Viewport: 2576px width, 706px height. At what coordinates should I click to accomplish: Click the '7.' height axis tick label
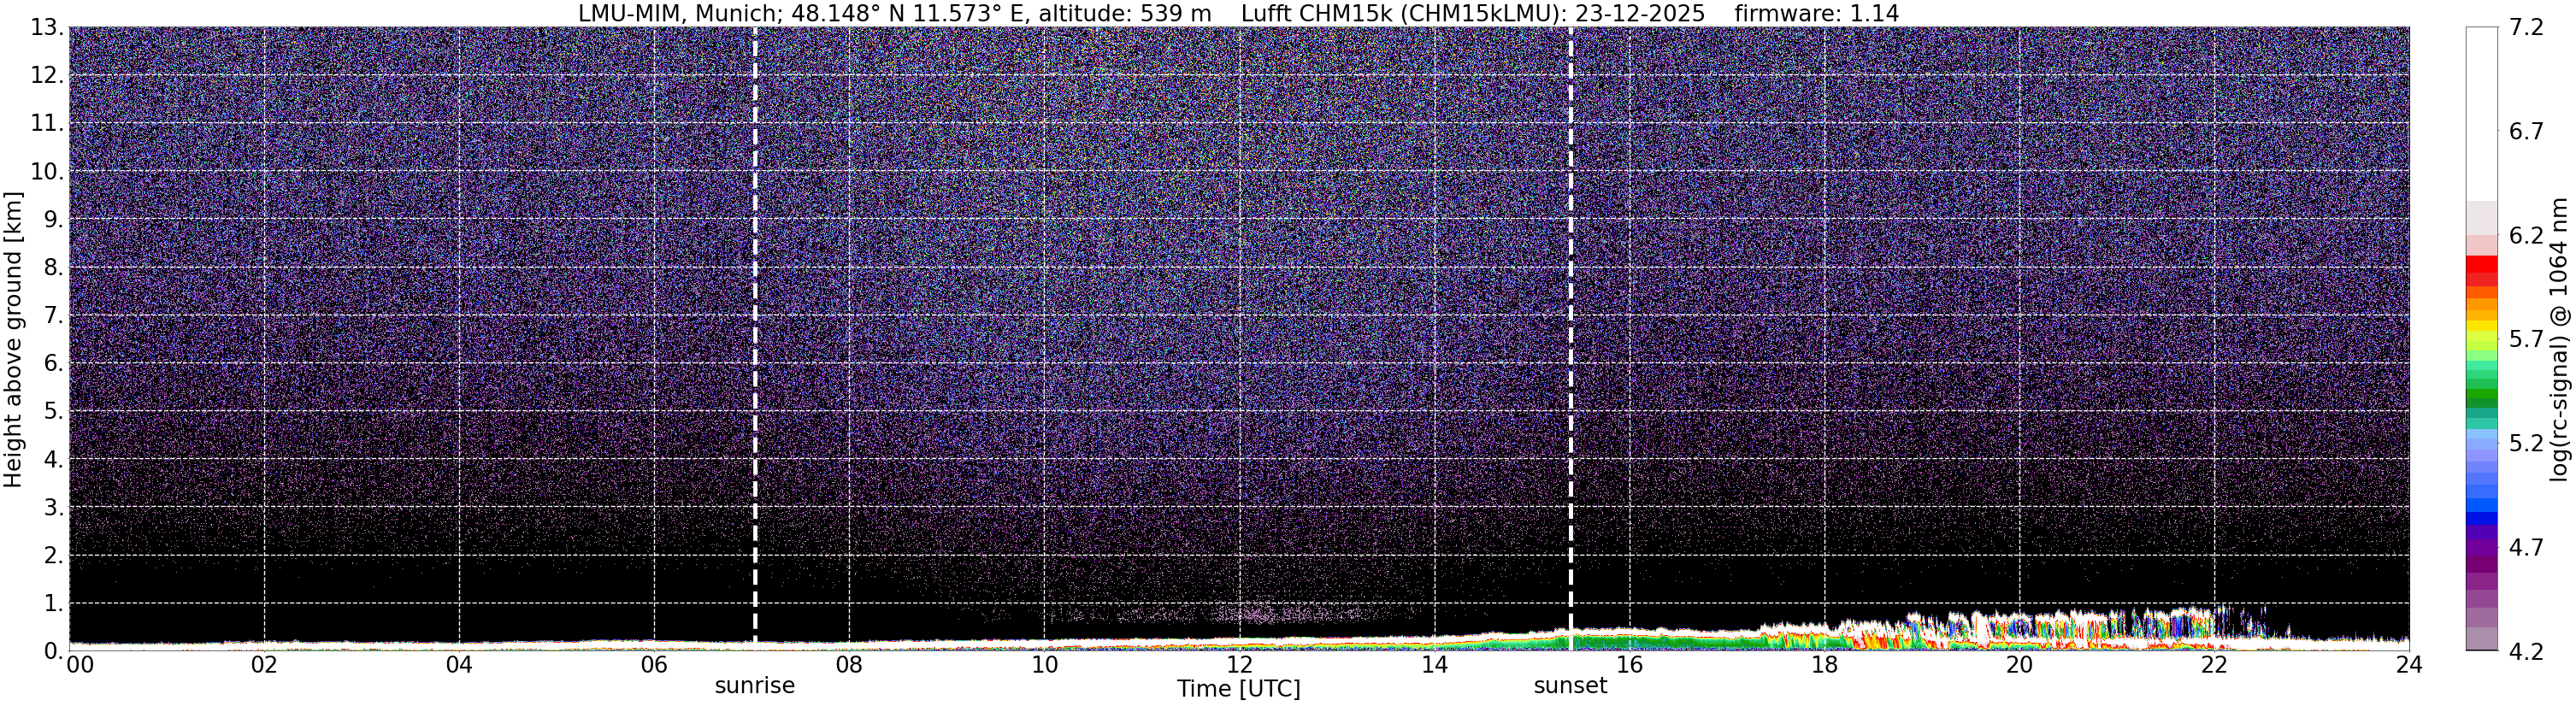[53, 316]
